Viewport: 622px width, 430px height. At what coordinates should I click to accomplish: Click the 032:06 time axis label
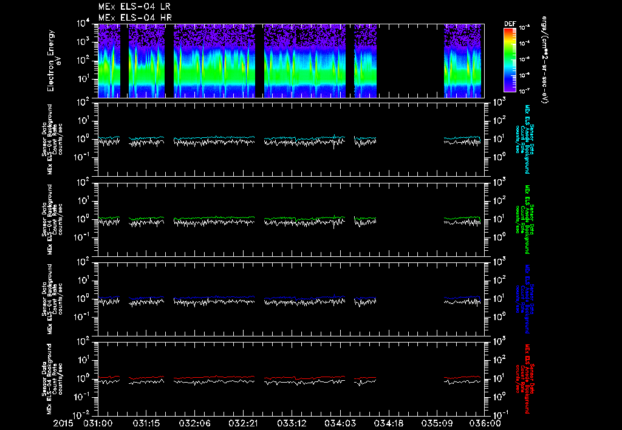[195, 423]
